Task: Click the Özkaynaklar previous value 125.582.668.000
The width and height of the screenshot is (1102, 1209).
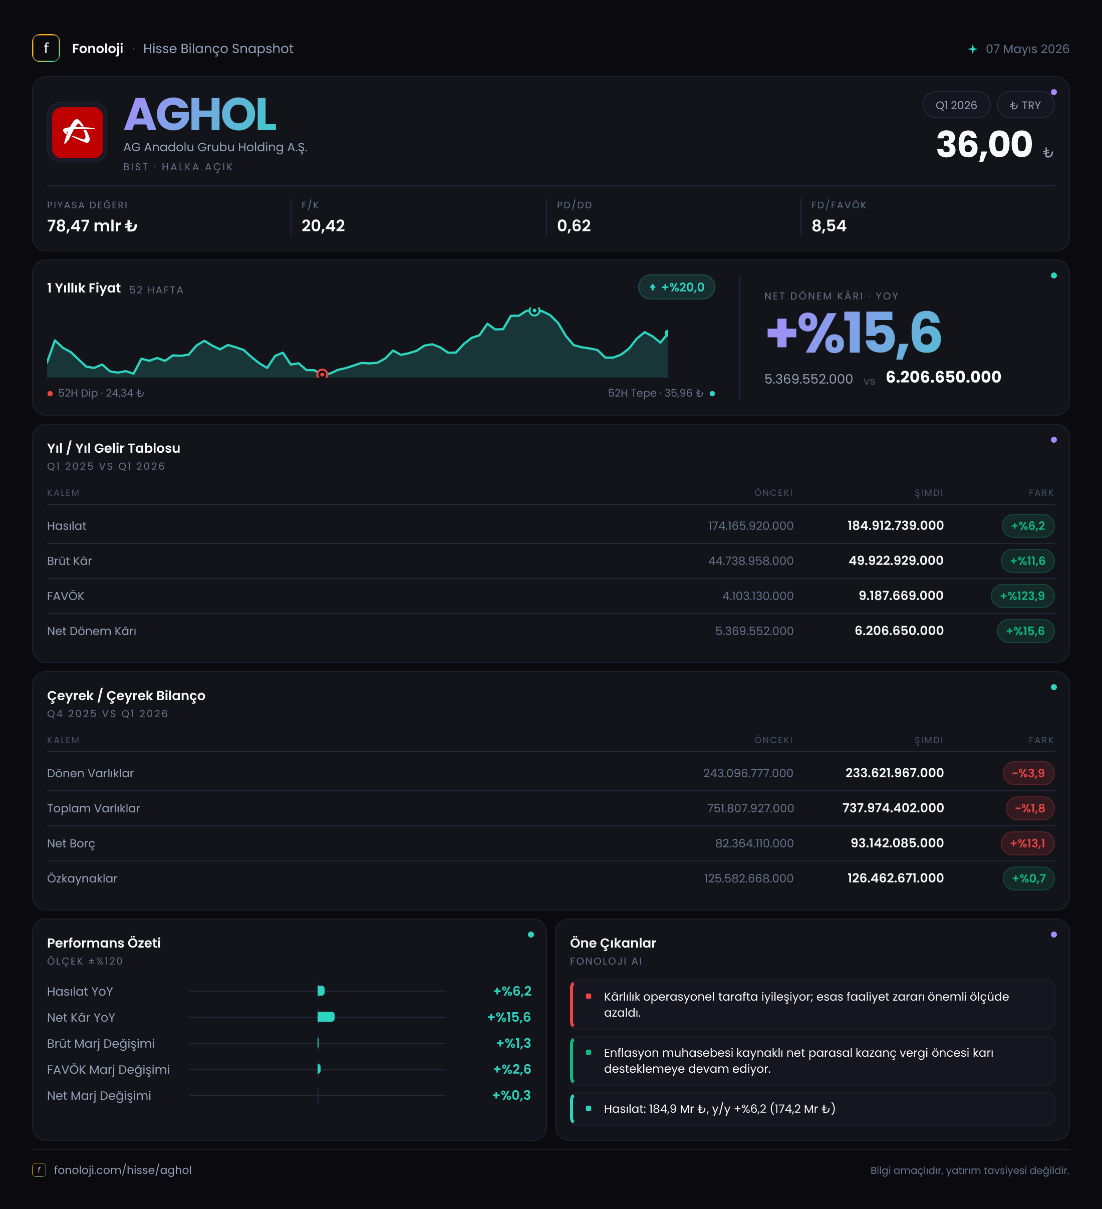Action: (749, 878)
